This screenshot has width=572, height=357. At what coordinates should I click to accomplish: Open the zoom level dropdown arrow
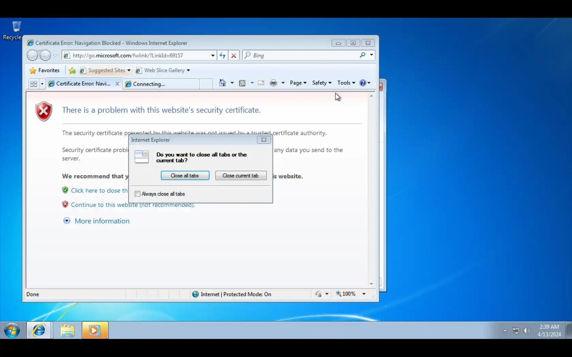pos(364,294)
